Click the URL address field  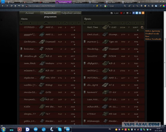[59, 6]
